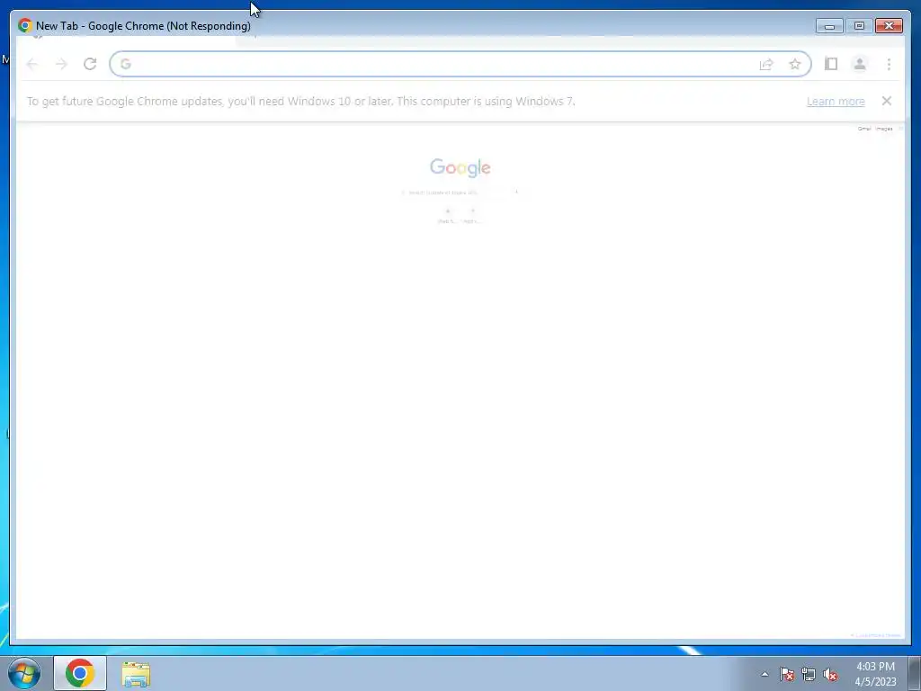Screen dimensions: 921x691
Task: Share this page via the share icon
Action: pyautogui.click(x=766, y=64)
